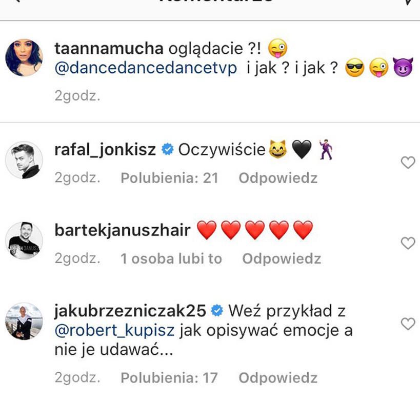Open taannamucha's profile picture
The height and width of the screenshot is (402, 420).
pyautogui.click(x=24, y=57)
